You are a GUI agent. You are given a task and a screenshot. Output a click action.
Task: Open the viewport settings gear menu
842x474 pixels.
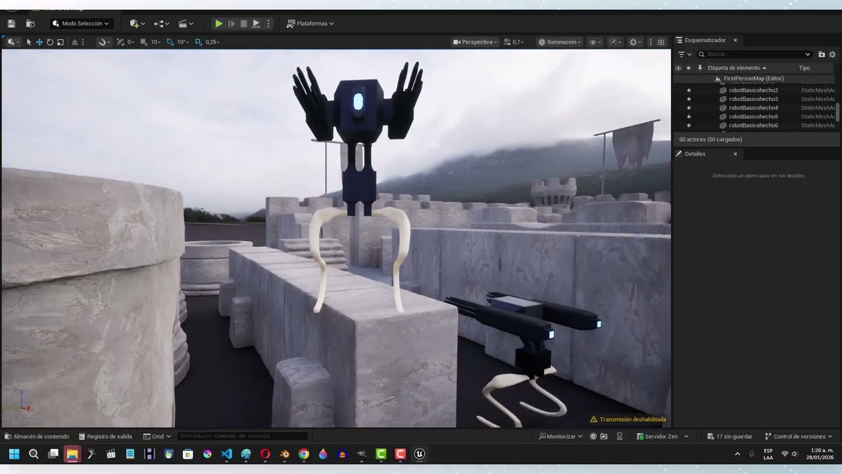coord(635,42)
